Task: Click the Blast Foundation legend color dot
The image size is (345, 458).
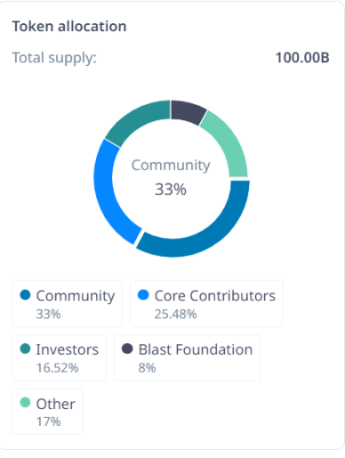Action: (x=127, y=348)
